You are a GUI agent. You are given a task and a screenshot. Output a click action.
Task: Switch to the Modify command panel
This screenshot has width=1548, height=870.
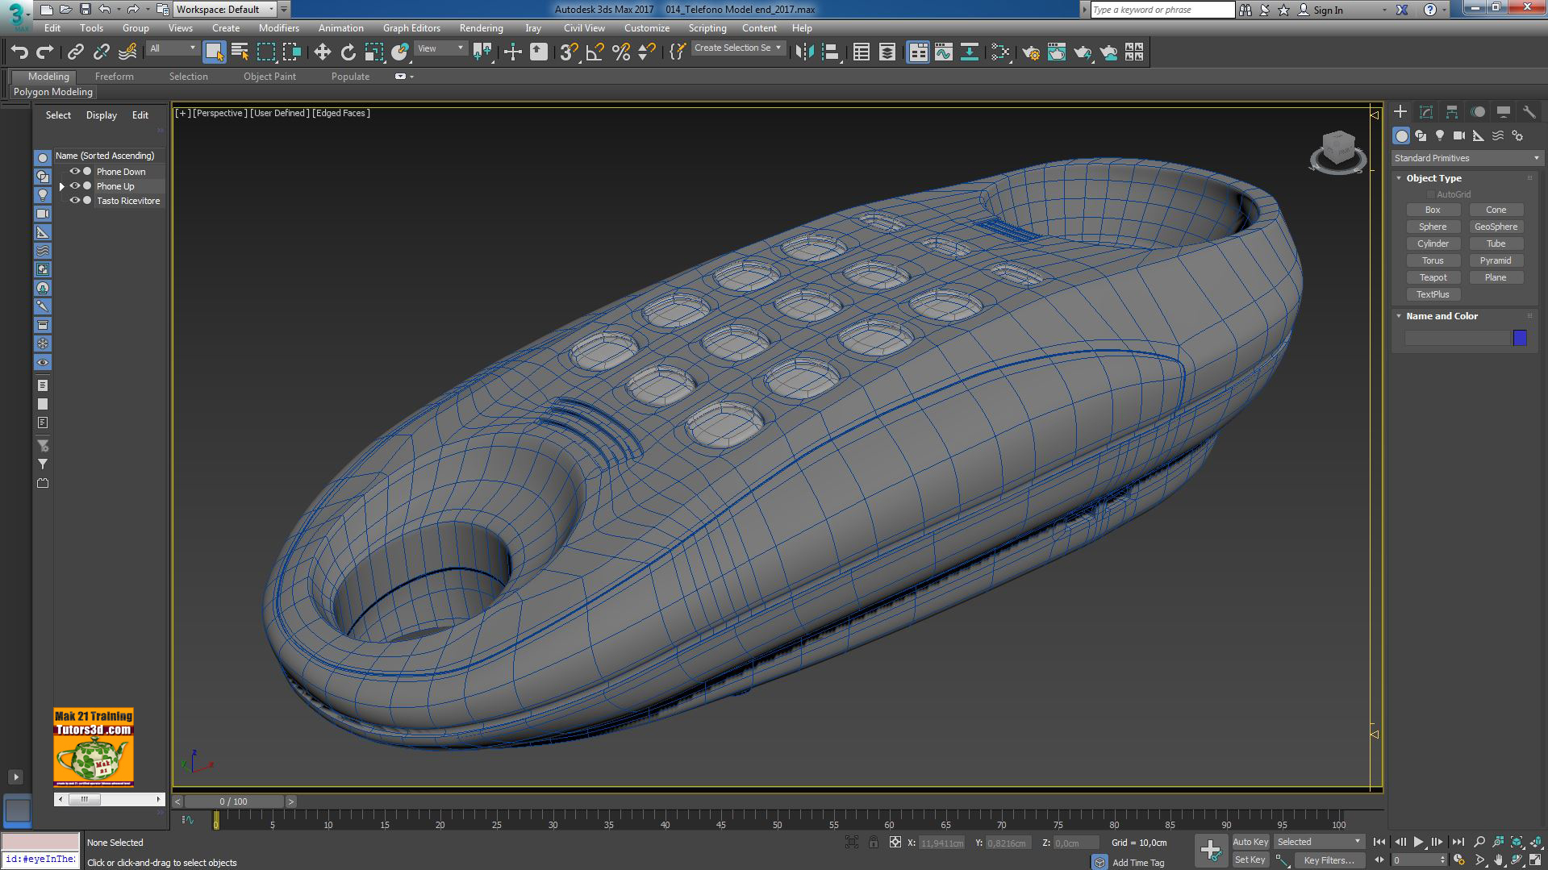coord(1426,111)
